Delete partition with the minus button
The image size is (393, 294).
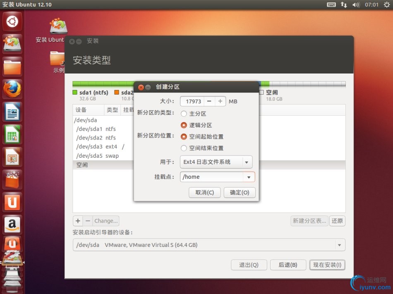[88, 221]
